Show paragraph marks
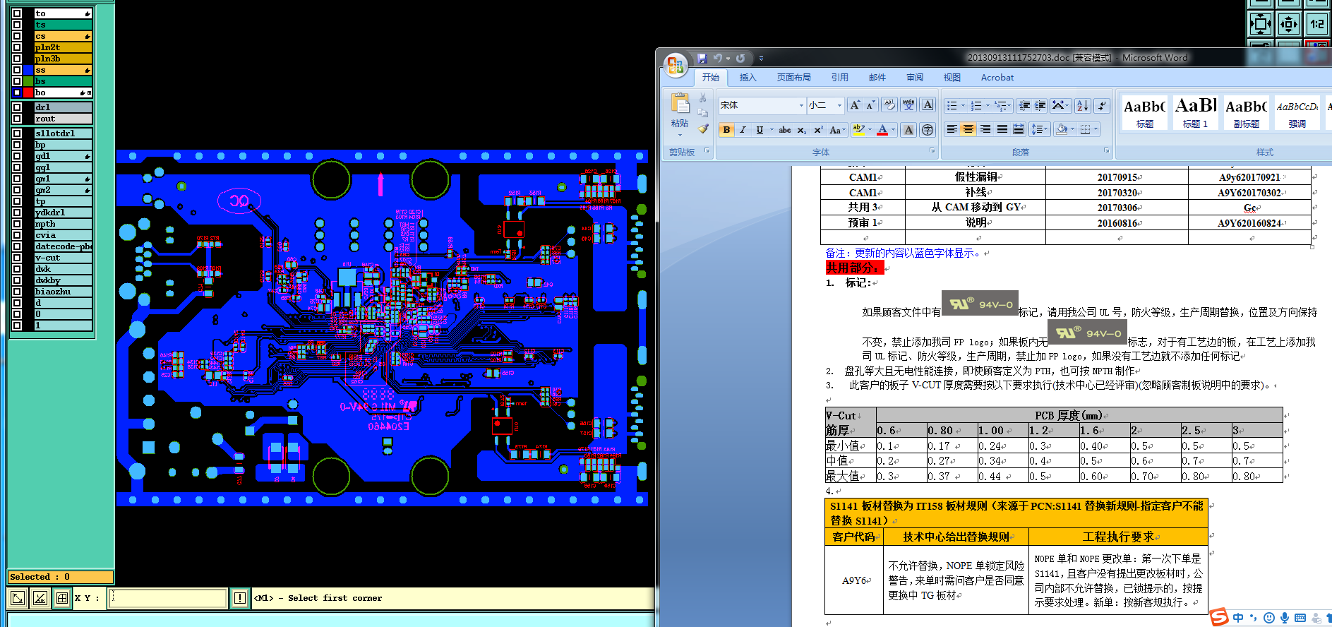Image resolution: width=1332 pixels, height=627 pixels. [1101, 105]
